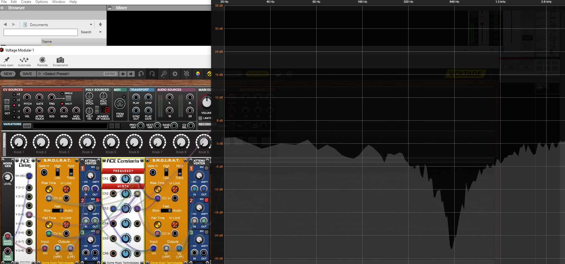Open the zoom magnifier dropdown
The height and width of the screenshot is (264, 565).
pyautogui.click(x=164, y=74)
